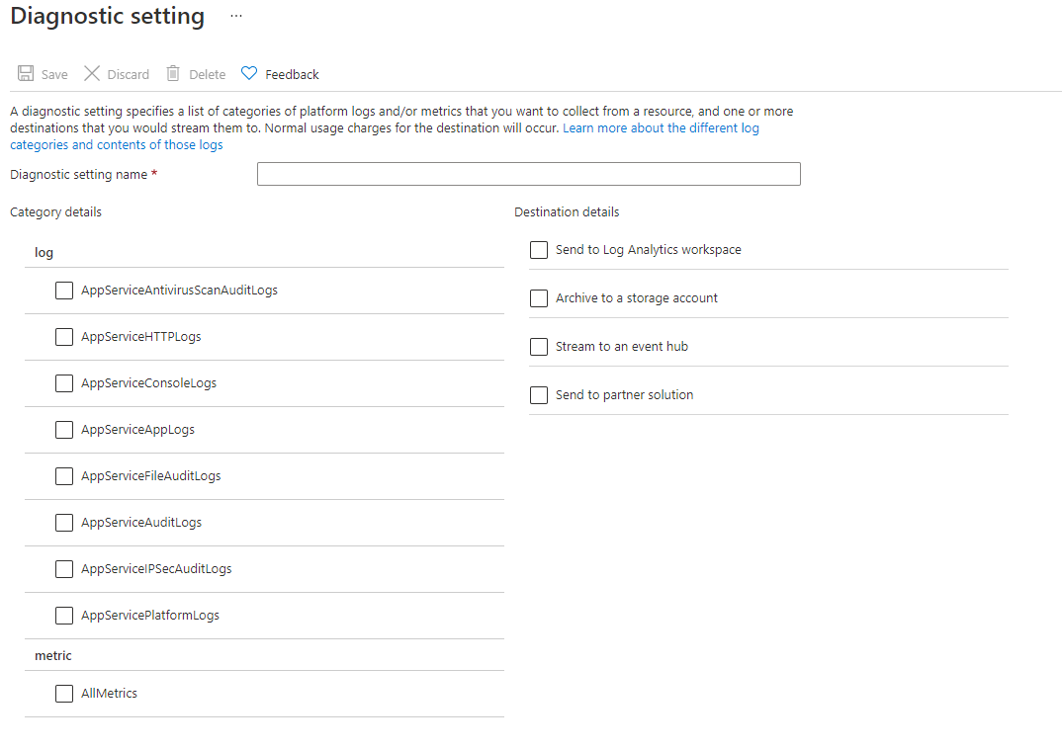Tick the AllMetrics checkbox
The height and width of the screenshot is (750, 1062).
(64, 693)
